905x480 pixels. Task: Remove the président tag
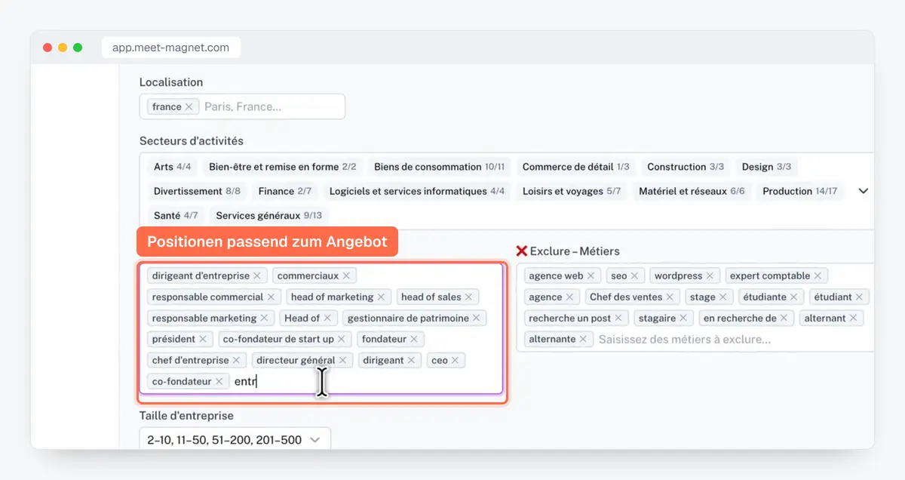click(x=203, y=340)
